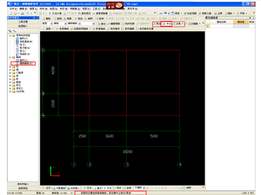Open the 文件 file menu
This screenshot has width=261, height=195.
coord(13,9)
